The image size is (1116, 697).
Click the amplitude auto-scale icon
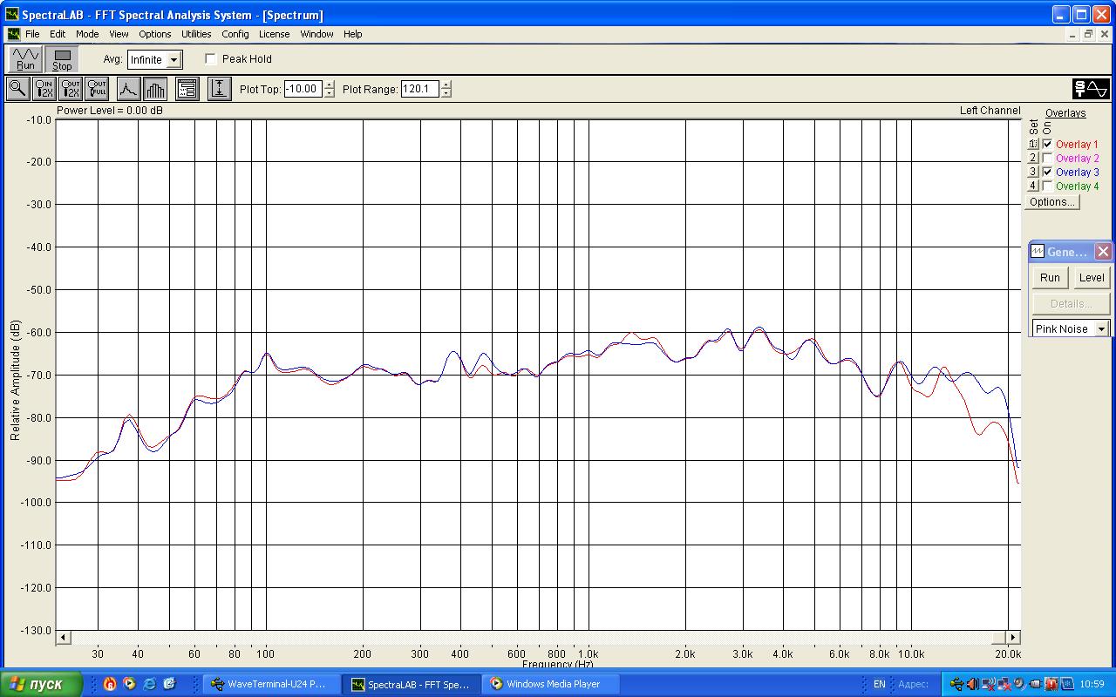219,88
